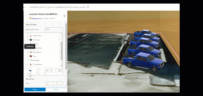Open the Marker picker with blue truck
This screenshot has width=203, height=96.
(30, 70)
